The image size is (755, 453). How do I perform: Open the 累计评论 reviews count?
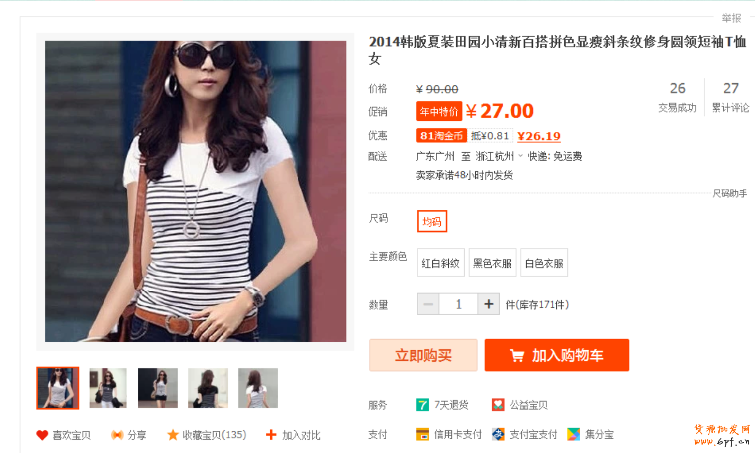point(731,97)
